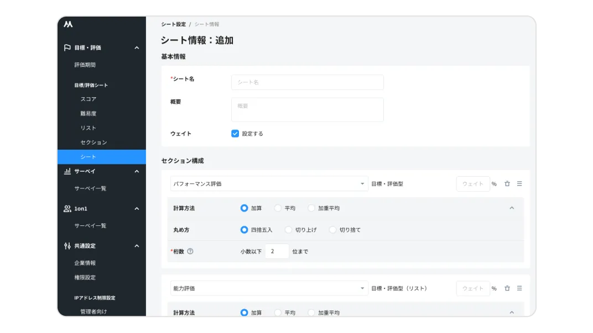Screen dimensions: 593x333
Task: Click the sliders icon beside 共通設定
Action: click(x=67, y=246)
